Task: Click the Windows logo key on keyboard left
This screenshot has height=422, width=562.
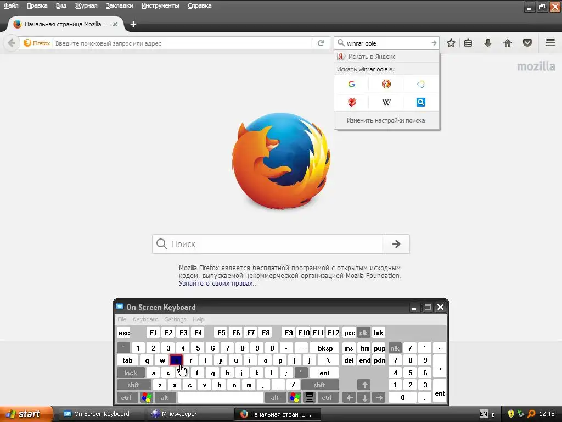Action: [147, 398]
